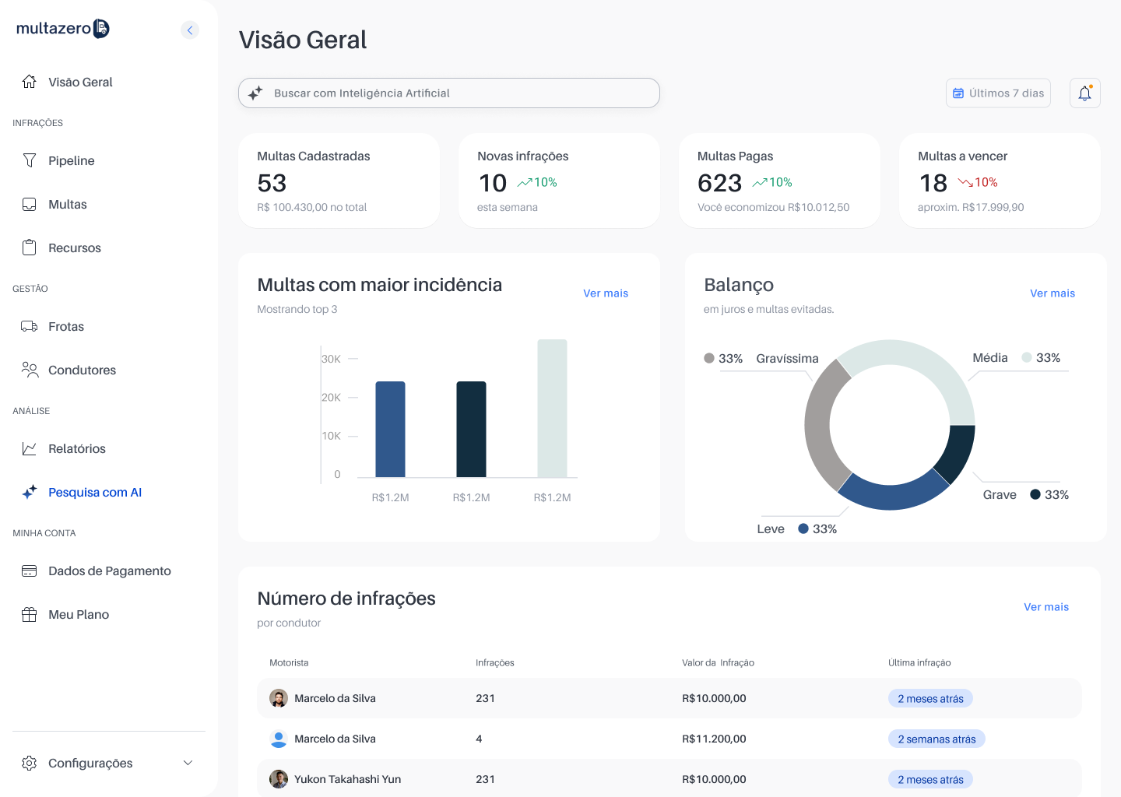
Task: Open Pipeline via its funnel icon
Action: click(30, 160)
